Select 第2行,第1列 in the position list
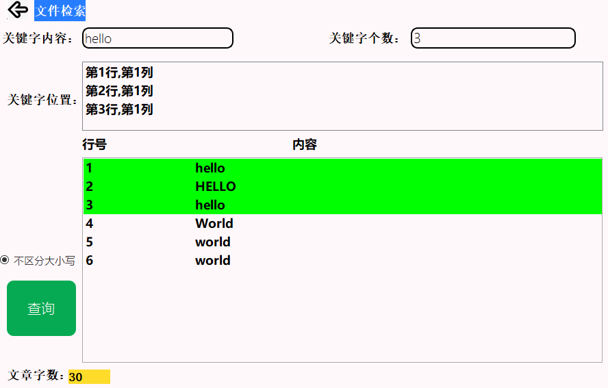This screenshot has width=608, height=388. [x=119, y=91]
